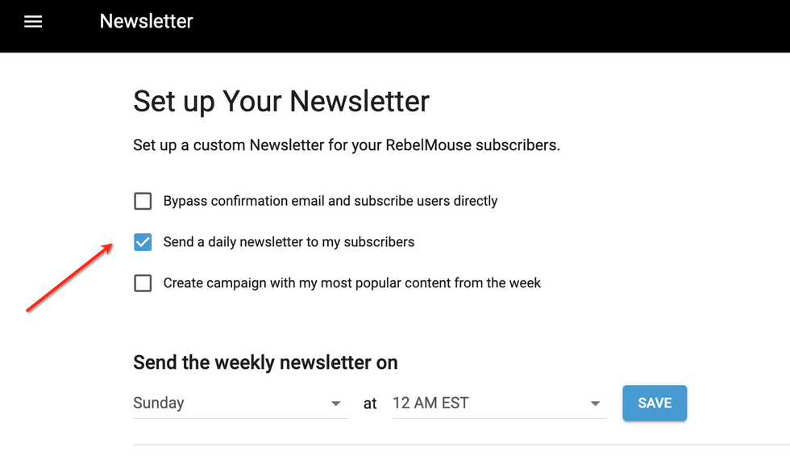Uncheck the daily newsletter checkbox
This screenshot has width=790, height=456.
[143, 242]
